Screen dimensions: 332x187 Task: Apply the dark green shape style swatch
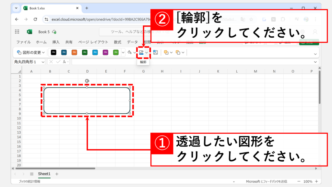pos(85,52)
